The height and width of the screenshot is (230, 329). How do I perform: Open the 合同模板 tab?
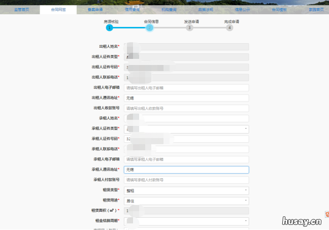(279, 10)
